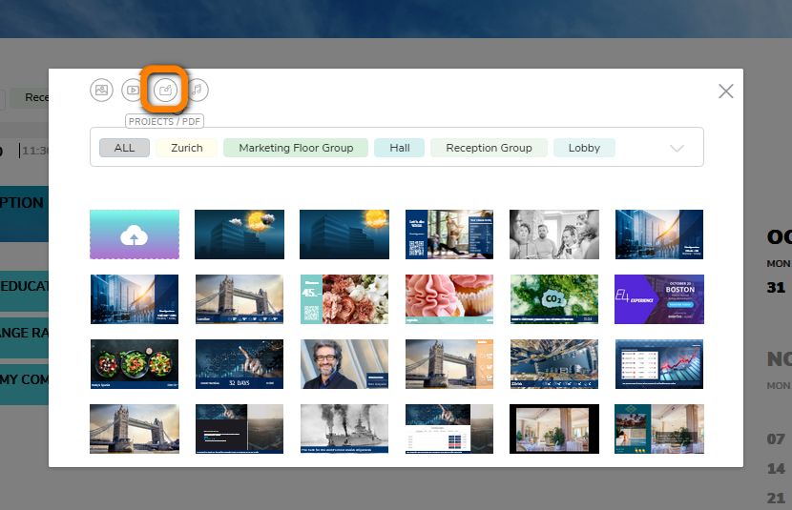792x510 pixels.
Task: Filter by Marketing Floor Group
Action: (x=296, y=148)
